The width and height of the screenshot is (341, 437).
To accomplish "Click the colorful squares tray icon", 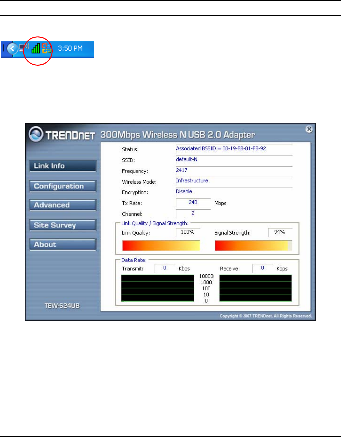I will (x=47, y=49).
